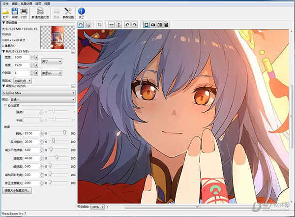Click the height field arrow button
This screenshot has height=217, width=295.
click(x=36, y=65)
